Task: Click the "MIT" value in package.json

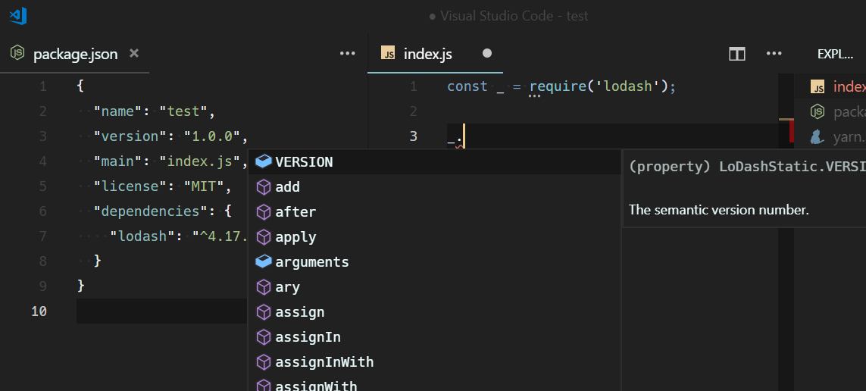Action: point(207,186)
